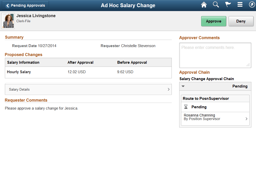
Task: Click the Pending header of the approval chain
Action: tap(240, 86)
